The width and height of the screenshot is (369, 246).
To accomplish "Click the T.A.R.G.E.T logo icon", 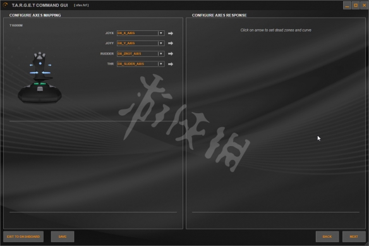I will (5, 4).
